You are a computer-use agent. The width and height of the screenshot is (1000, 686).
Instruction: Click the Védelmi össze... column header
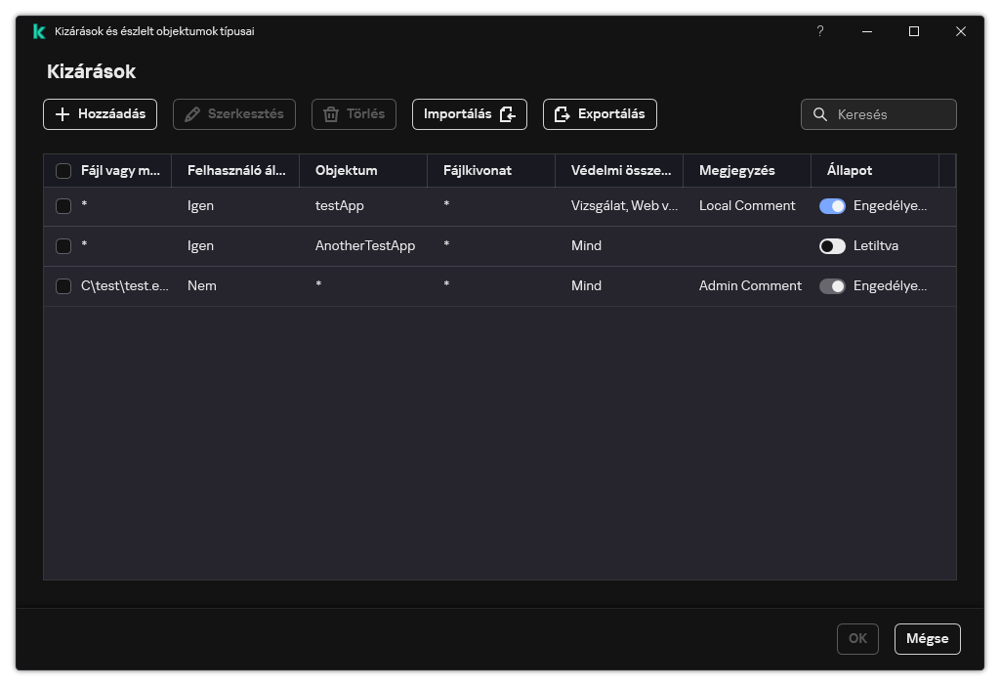pyautogui.click(x=620, y=170)
